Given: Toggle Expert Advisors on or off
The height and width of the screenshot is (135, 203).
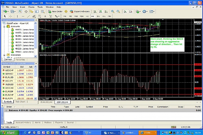Looking at the screenshot, I should (x=80, y=11).
